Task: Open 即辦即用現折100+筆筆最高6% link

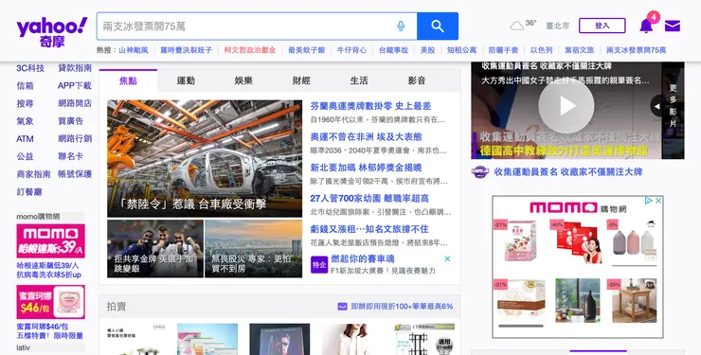Action: click(x=402, y=307)
